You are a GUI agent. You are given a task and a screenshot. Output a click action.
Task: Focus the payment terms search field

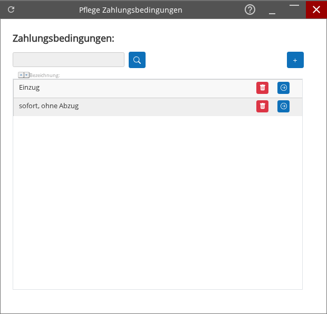point(69,60)
